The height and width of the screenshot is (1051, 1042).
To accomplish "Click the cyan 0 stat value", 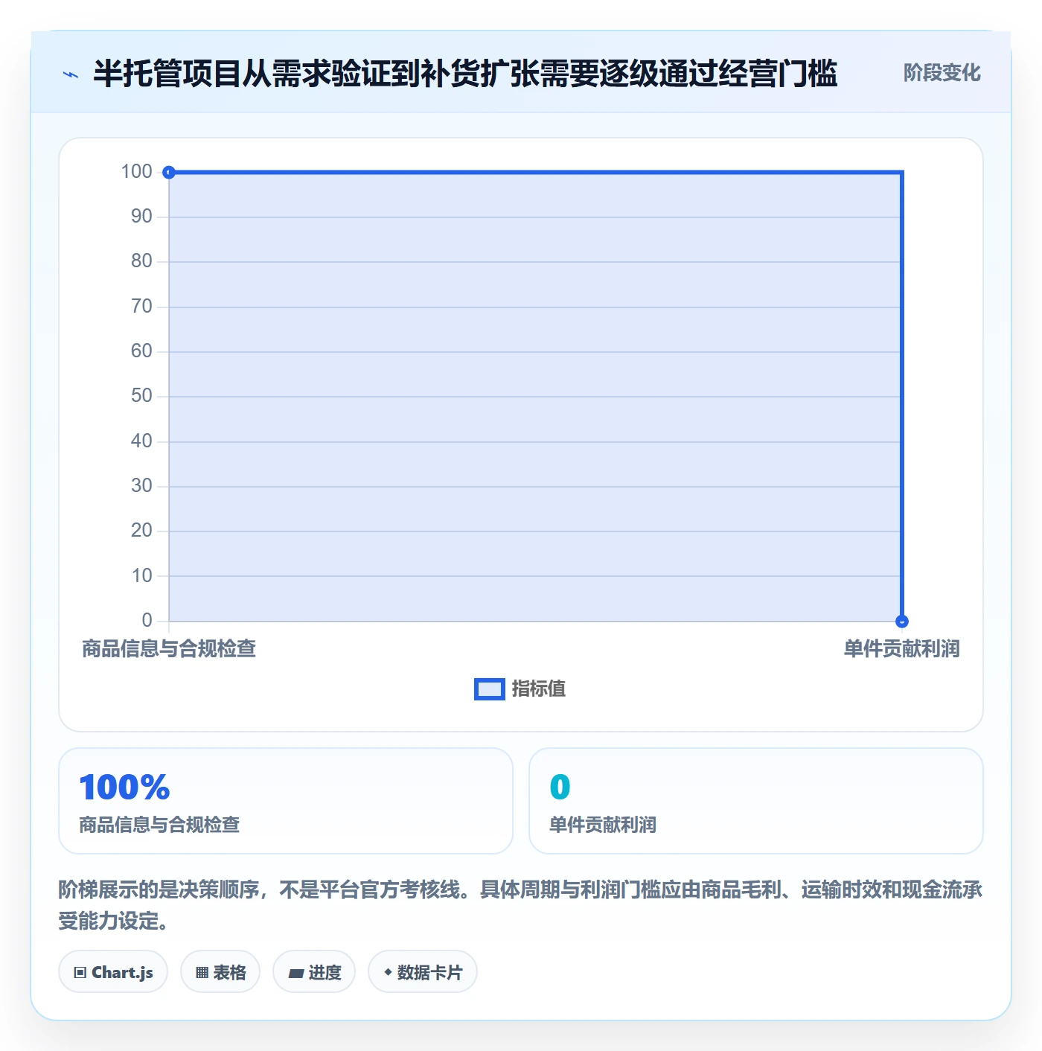I will click(x=560, y=788).
